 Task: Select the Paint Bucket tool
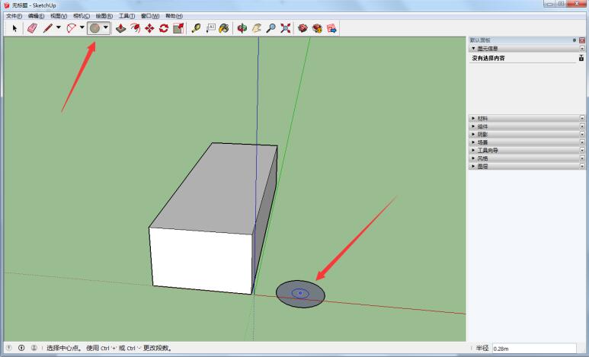[x=224, y=28]
